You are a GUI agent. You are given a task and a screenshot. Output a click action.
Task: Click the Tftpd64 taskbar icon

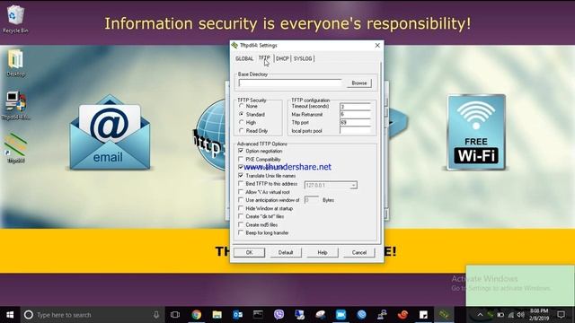[444, 315]
